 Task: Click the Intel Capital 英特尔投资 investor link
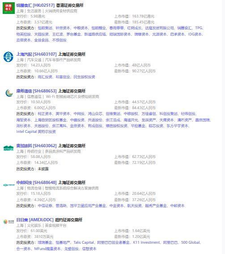click(x=36, y=131)
